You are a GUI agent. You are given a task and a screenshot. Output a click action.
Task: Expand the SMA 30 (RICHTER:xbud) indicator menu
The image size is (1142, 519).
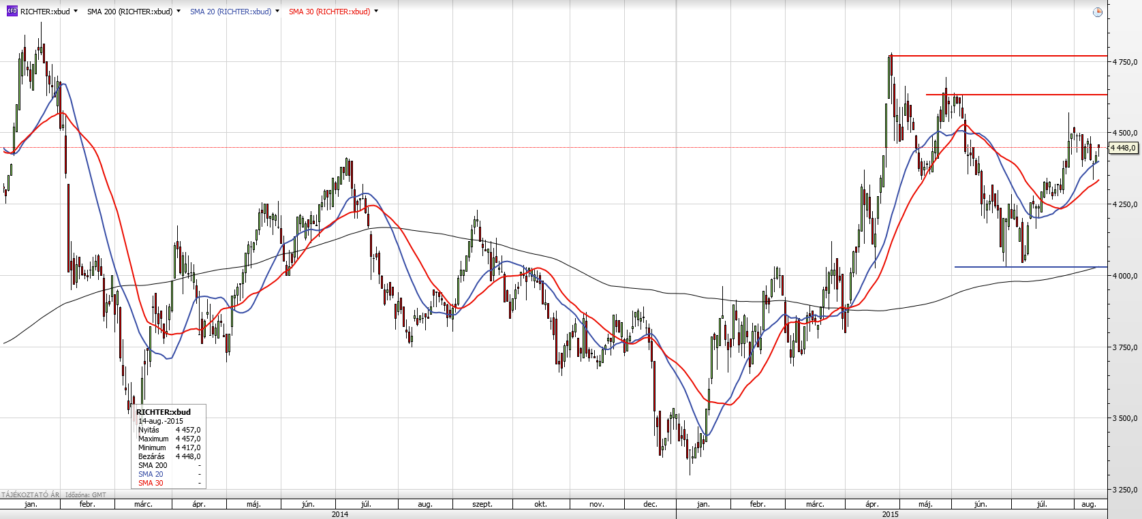376,12
